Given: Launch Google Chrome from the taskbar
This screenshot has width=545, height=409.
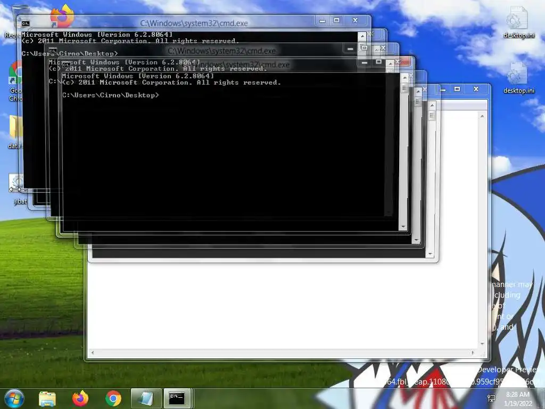Looking at the screenshot, I should [x=113, y=398].
